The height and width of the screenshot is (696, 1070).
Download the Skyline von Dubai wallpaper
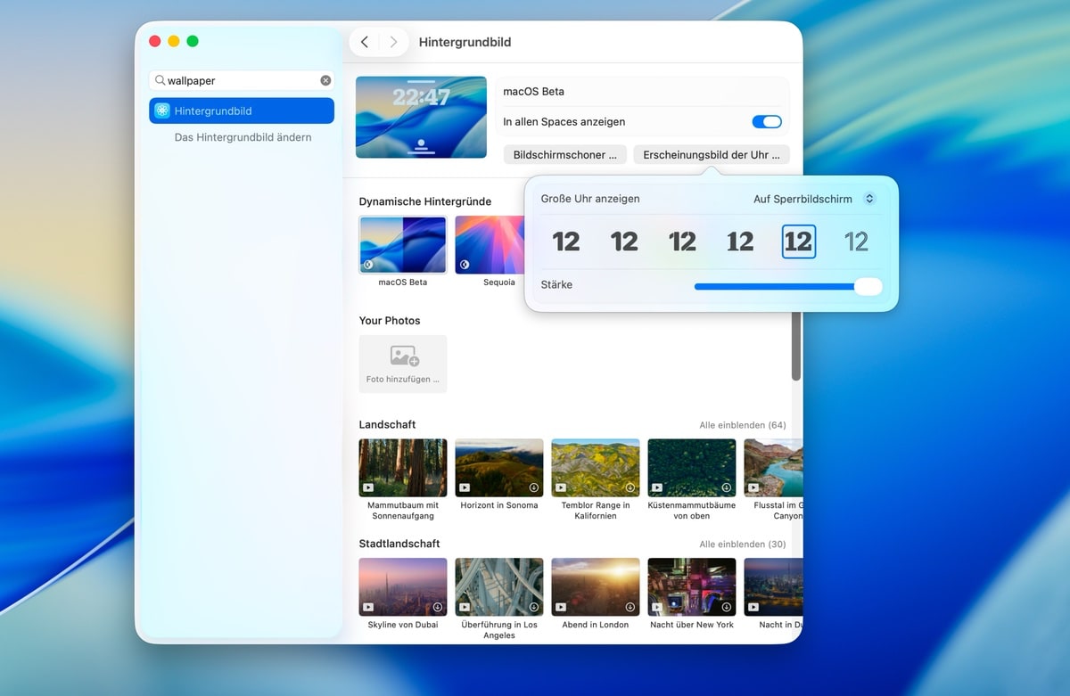437,607
